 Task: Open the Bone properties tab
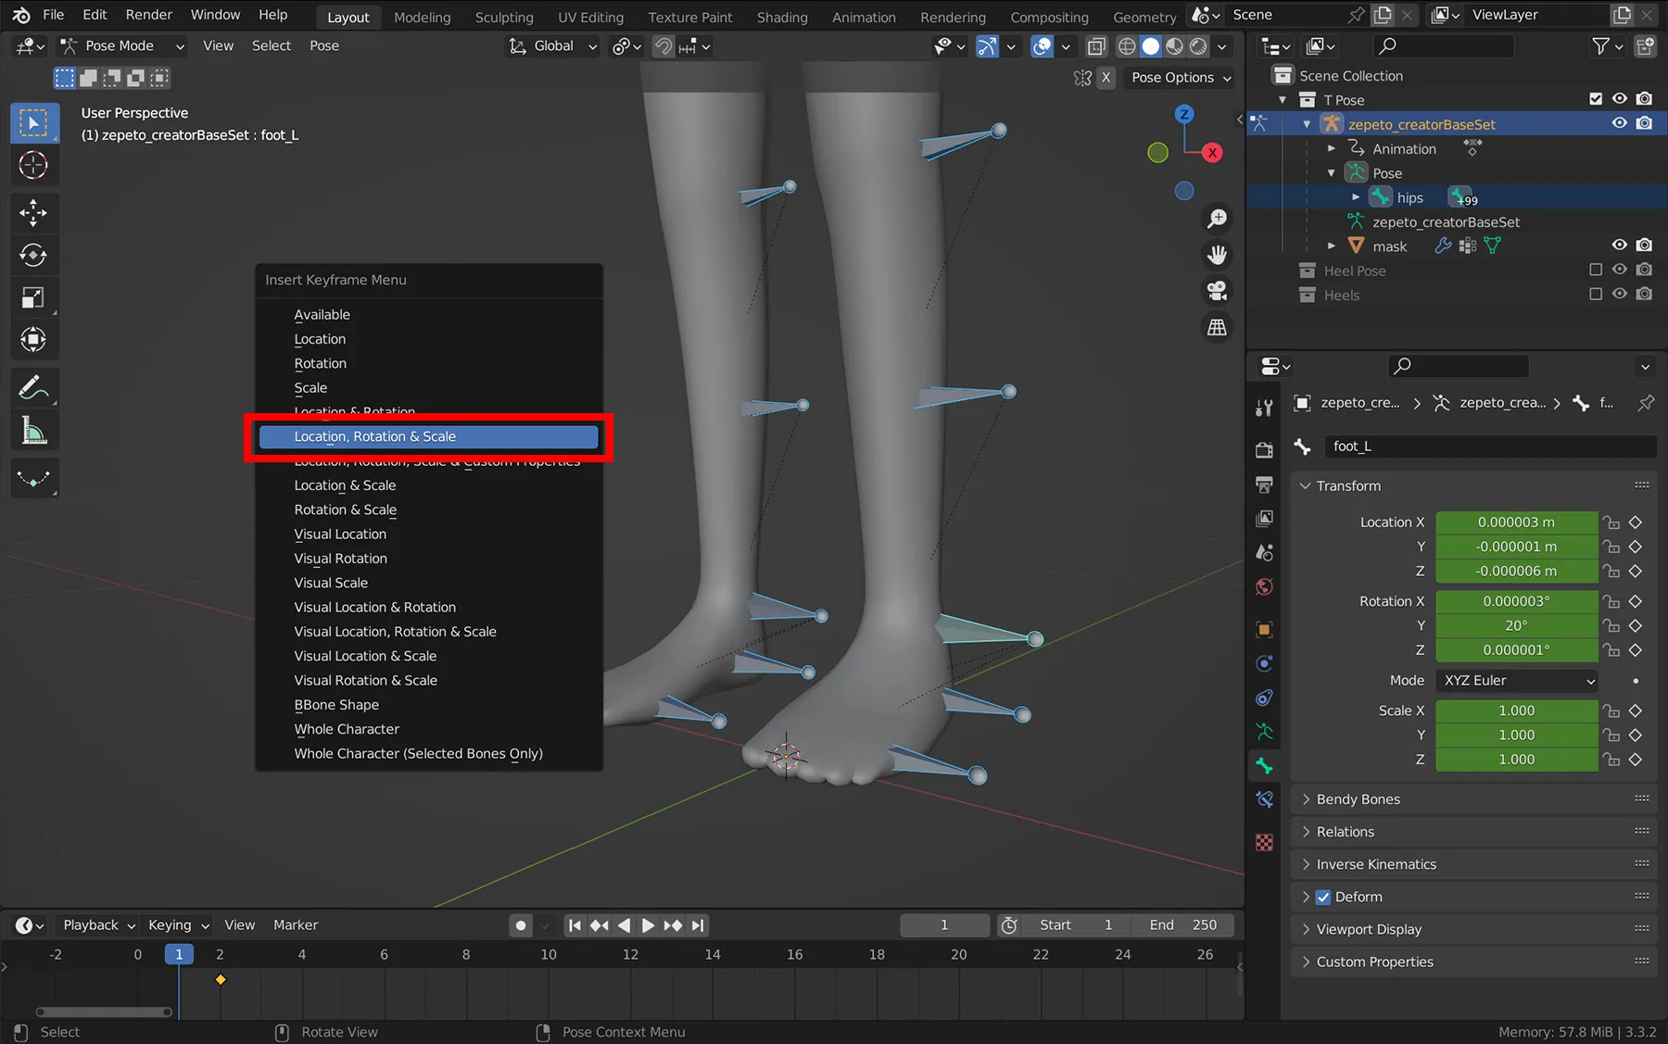tap(1264, 766)
